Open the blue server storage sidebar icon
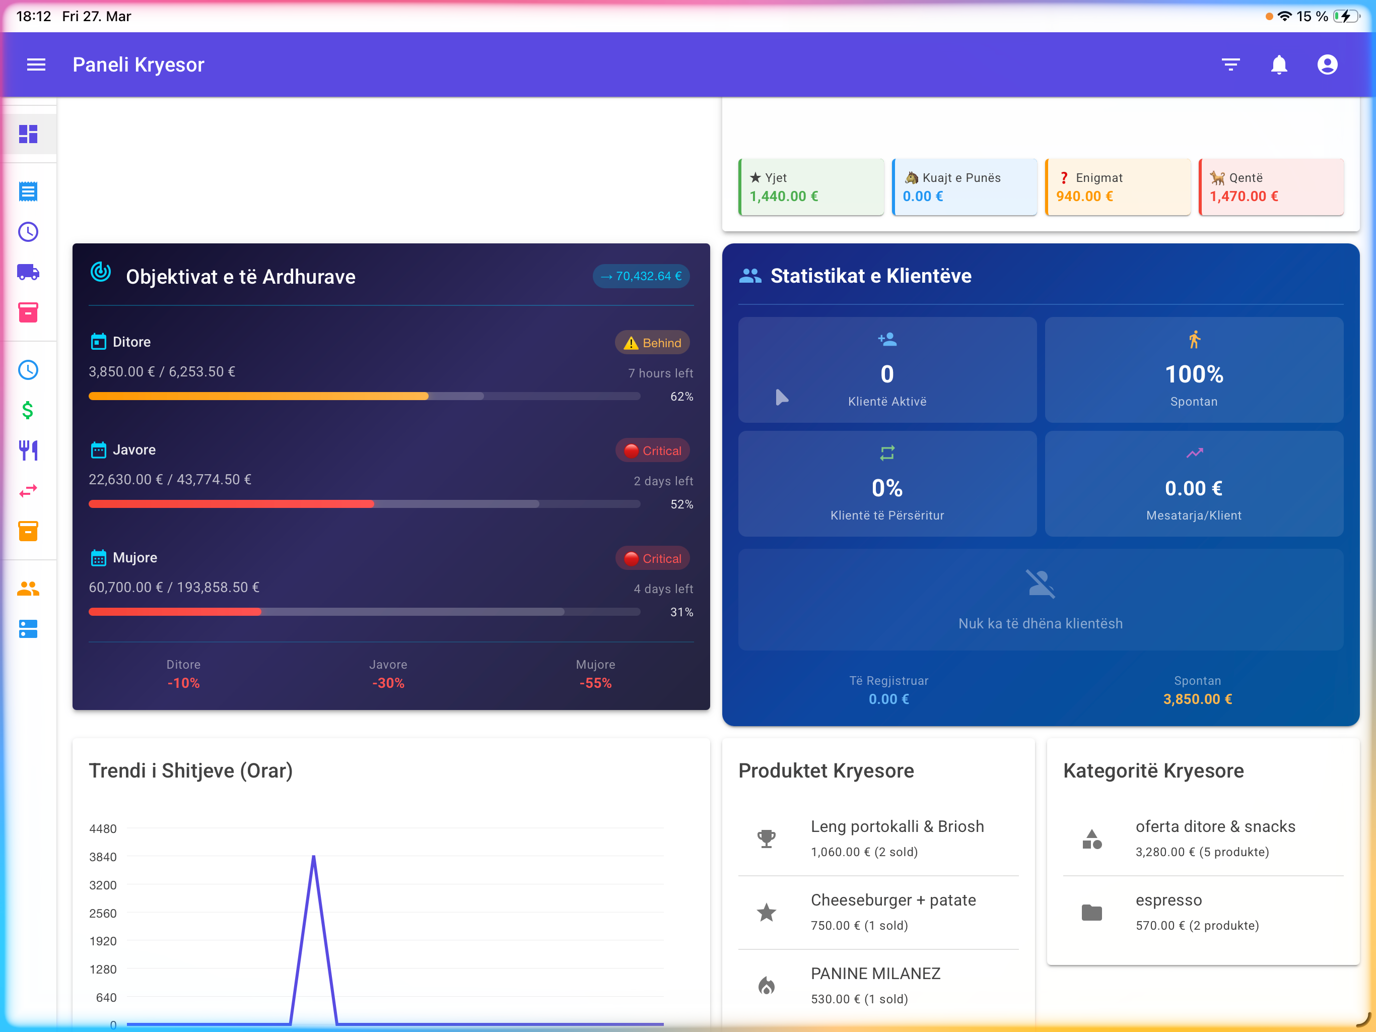 28,629
